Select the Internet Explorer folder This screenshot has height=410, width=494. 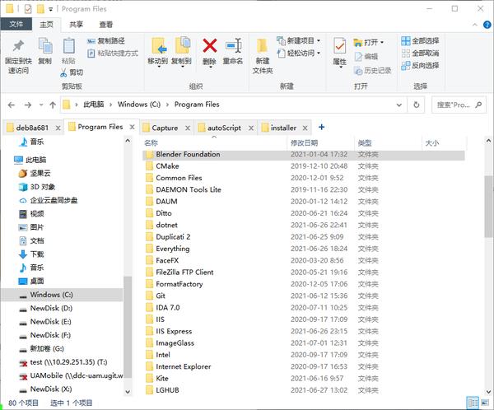[x=303, y=367]
